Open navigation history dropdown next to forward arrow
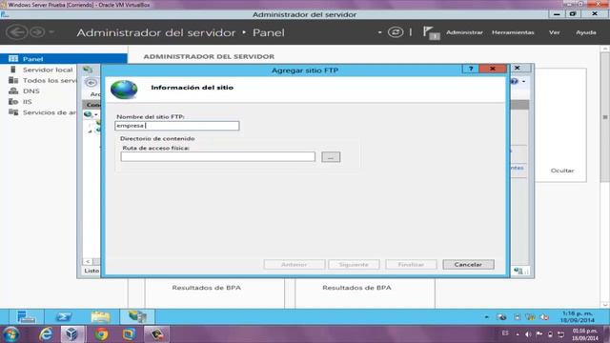 coord(51,31)
